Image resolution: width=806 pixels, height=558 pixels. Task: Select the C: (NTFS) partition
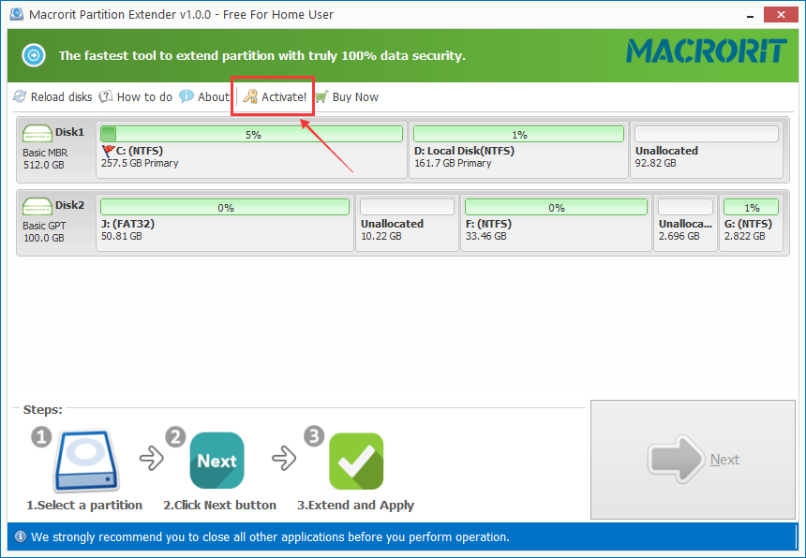tap(251, 156)
